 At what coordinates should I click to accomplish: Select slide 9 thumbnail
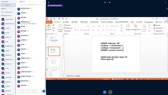[x=54, y=62]
